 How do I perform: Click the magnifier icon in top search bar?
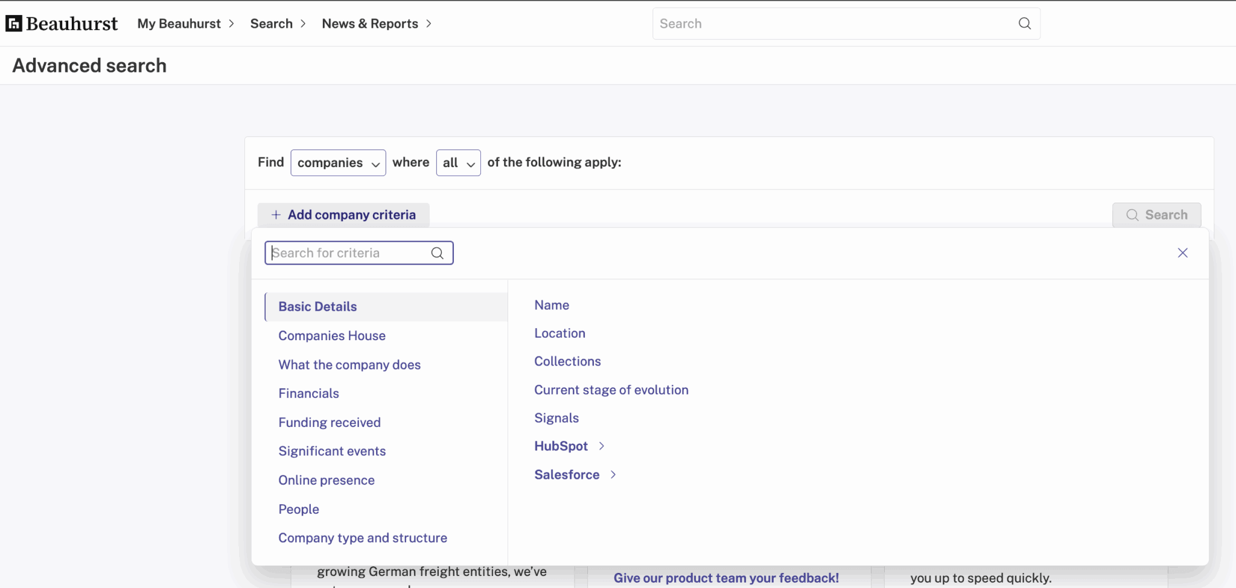point(1024,24)
